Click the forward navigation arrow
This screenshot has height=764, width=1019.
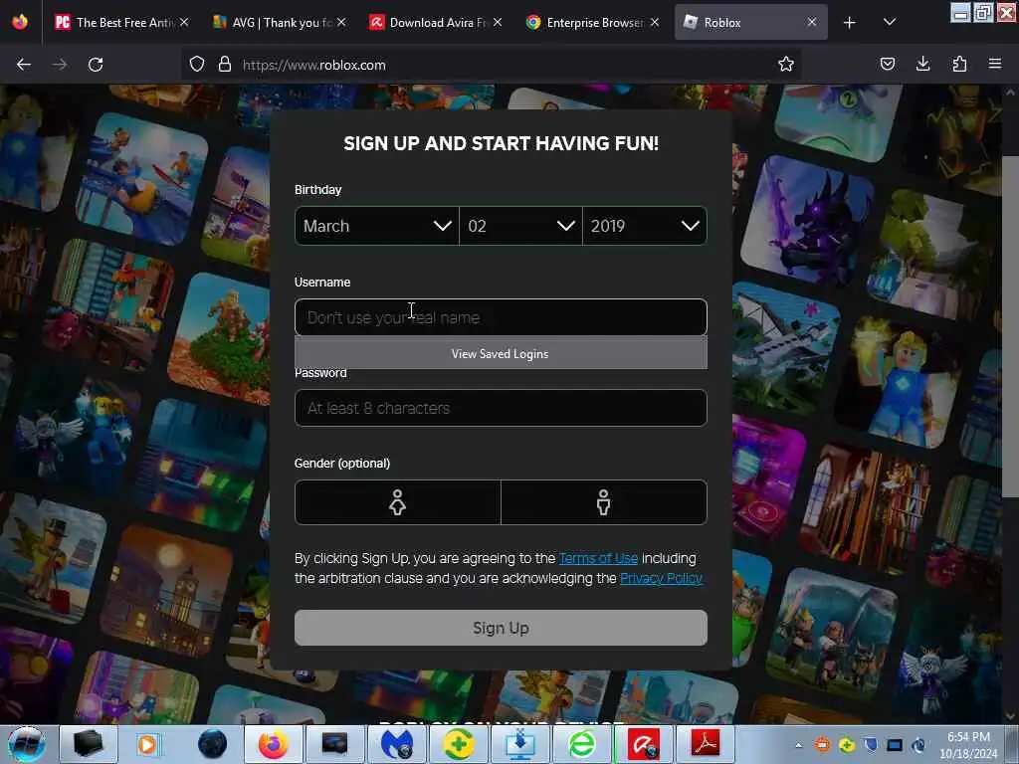pyautogui.click(x=60, y=65)
